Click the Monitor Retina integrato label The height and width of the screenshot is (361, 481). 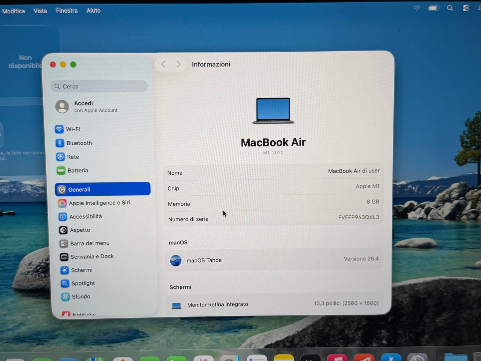[x=218, y=304]
